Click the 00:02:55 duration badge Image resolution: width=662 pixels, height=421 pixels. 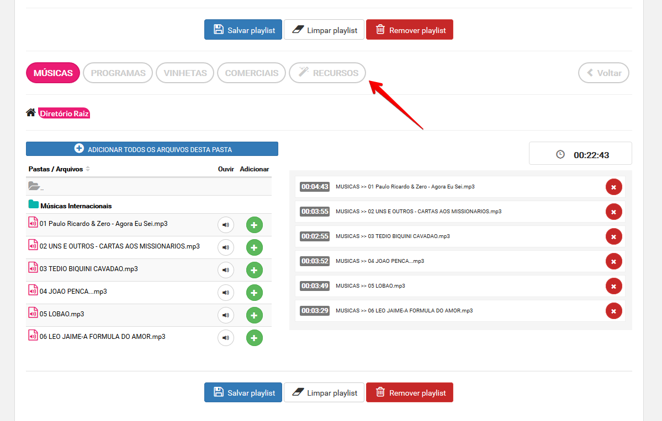[315, 236]
